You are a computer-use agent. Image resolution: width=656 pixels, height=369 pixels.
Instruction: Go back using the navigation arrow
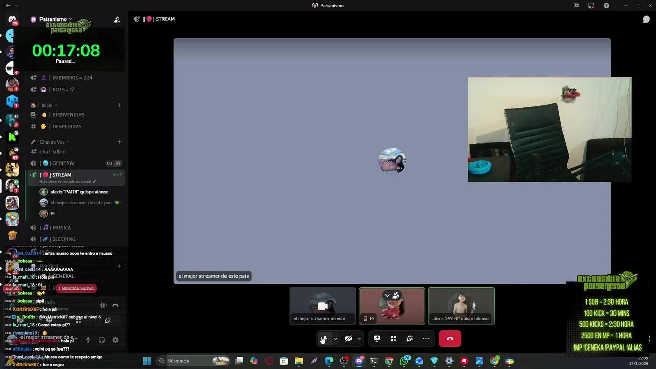pos(8,5)
